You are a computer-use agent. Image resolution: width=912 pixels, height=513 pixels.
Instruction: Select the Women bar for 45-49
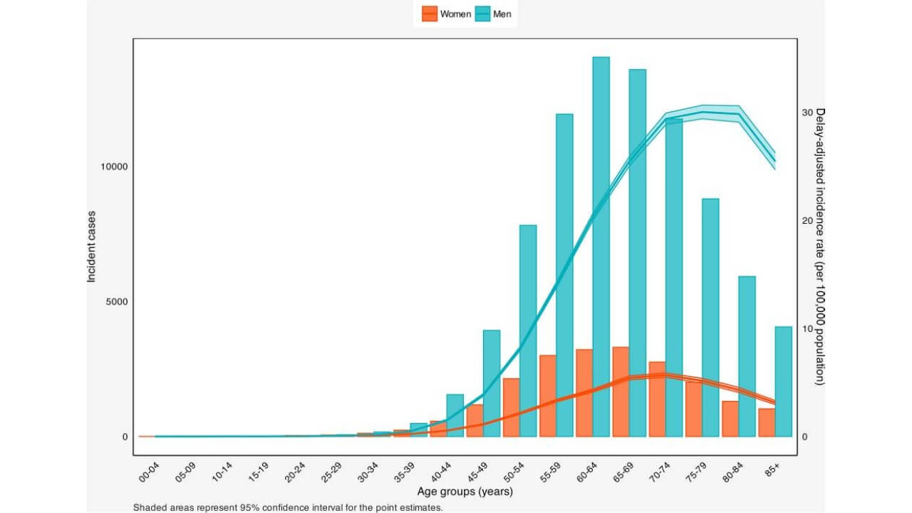[475, 420]
